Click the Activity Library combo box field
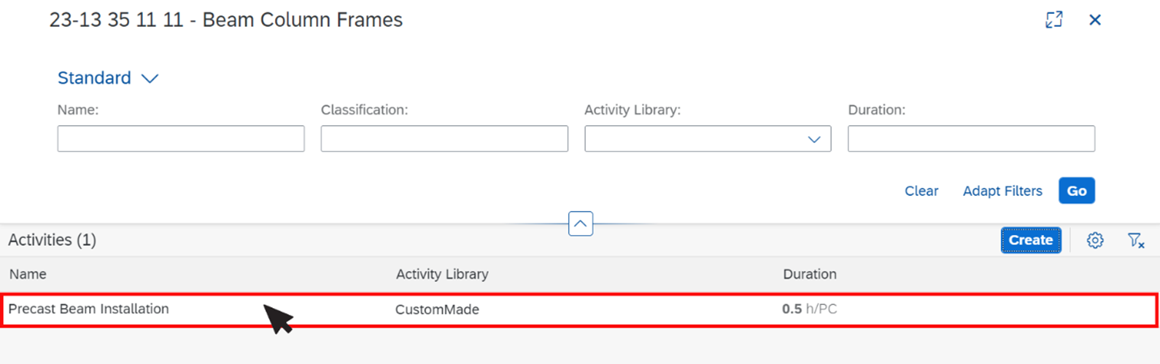This screenshot has height=364, width=1160. tap(708, 139)
